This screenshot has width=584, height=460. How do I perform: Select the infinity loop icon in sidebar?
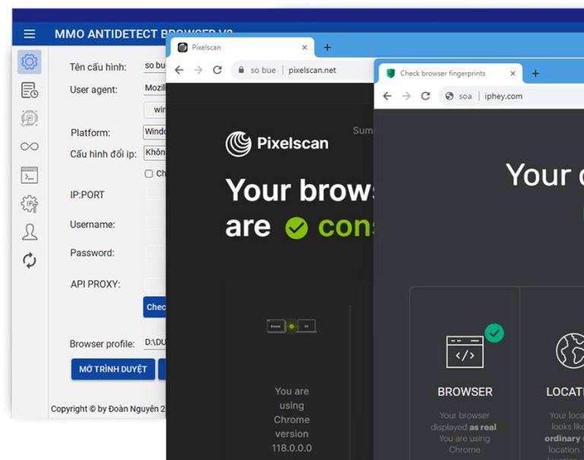pos(30,147)
